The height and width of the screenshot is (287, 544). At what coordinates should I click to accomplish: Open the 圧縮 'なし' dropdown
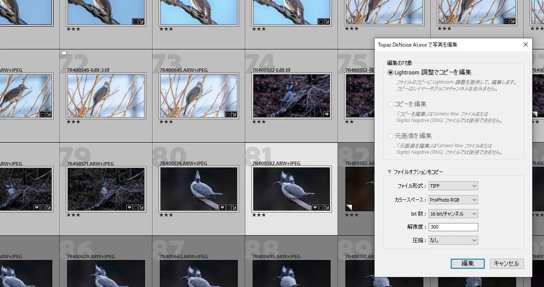[x=453, y=240]
